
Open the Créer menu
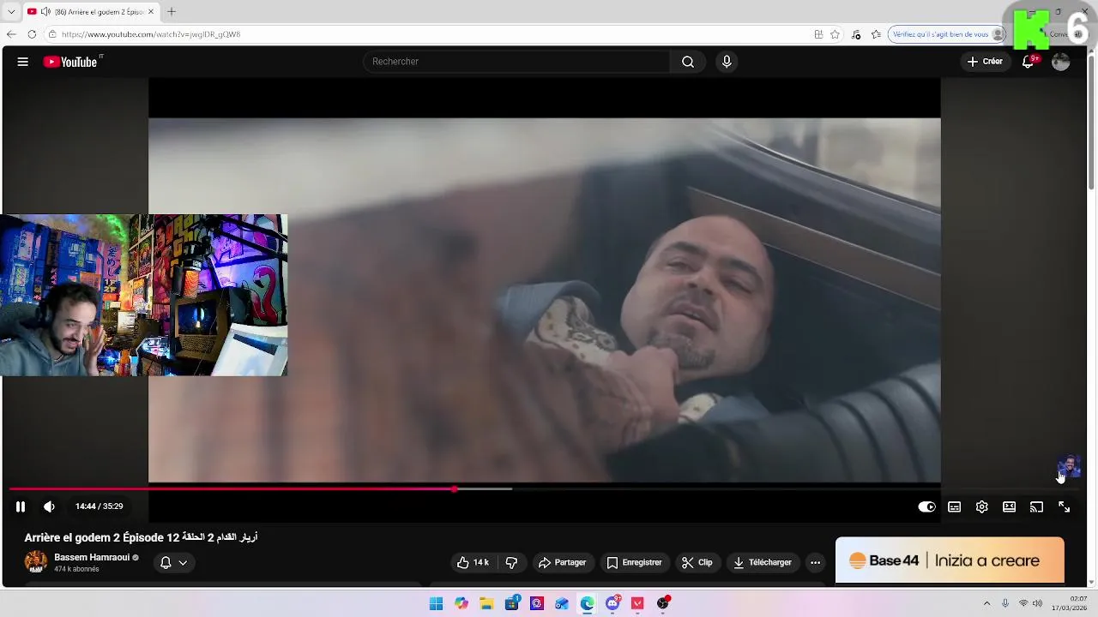pyautogui.click(x=985, y=62)
